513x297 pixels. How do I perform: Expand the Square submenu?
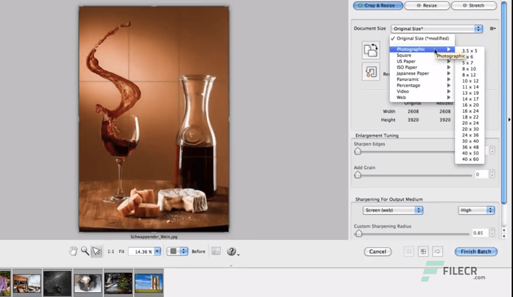422,55
